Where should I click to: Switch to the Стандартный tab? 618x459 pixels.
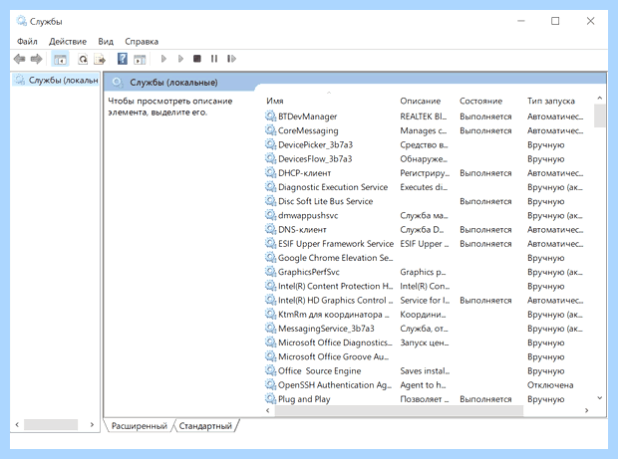(x=205, y=425)
